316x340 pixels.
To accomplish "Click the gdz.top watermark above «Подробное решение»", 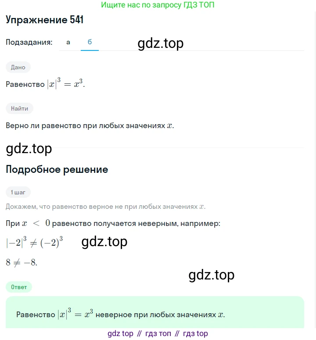I will (x=29, y=149).
